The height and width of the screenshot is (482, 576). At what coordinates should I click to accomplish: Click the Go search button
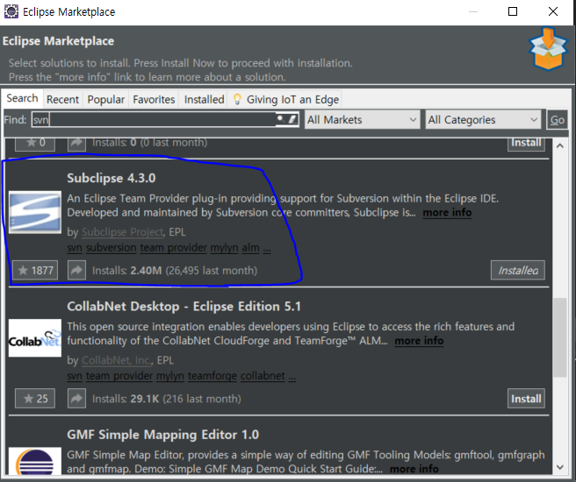[x=558, y=119]
